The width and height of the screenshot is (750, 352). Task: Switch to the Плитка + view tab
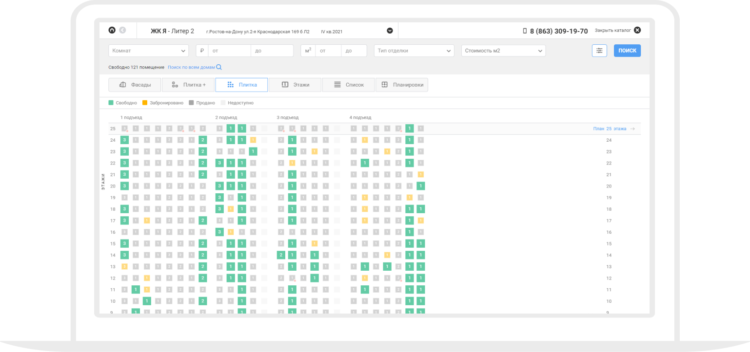[188, 85]
